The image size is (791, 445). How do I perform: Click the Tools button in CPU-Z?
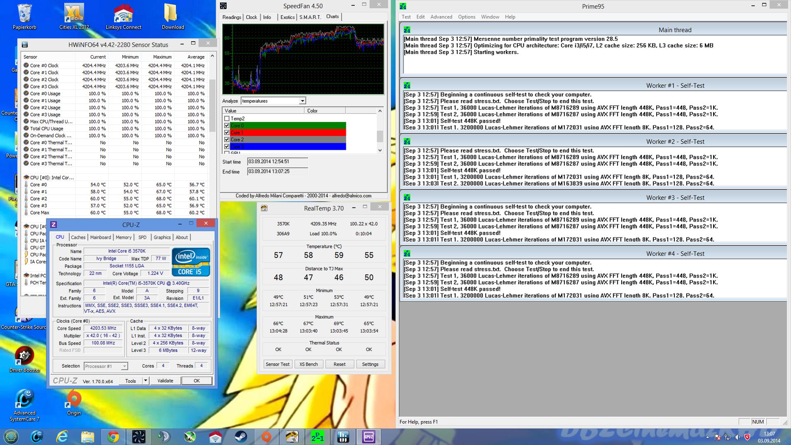coord(131,381)
